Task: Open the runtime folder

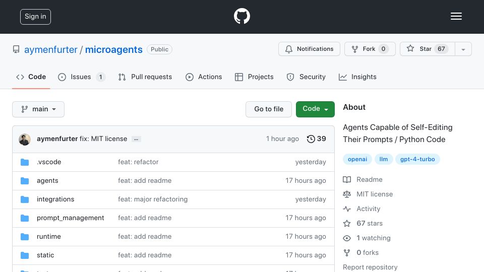Action: click(x=48, y=237)
